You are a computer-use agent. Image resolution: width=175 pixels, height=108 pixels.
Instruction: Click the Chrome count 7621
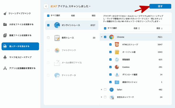pyautogui.click(x=160, y=37)
